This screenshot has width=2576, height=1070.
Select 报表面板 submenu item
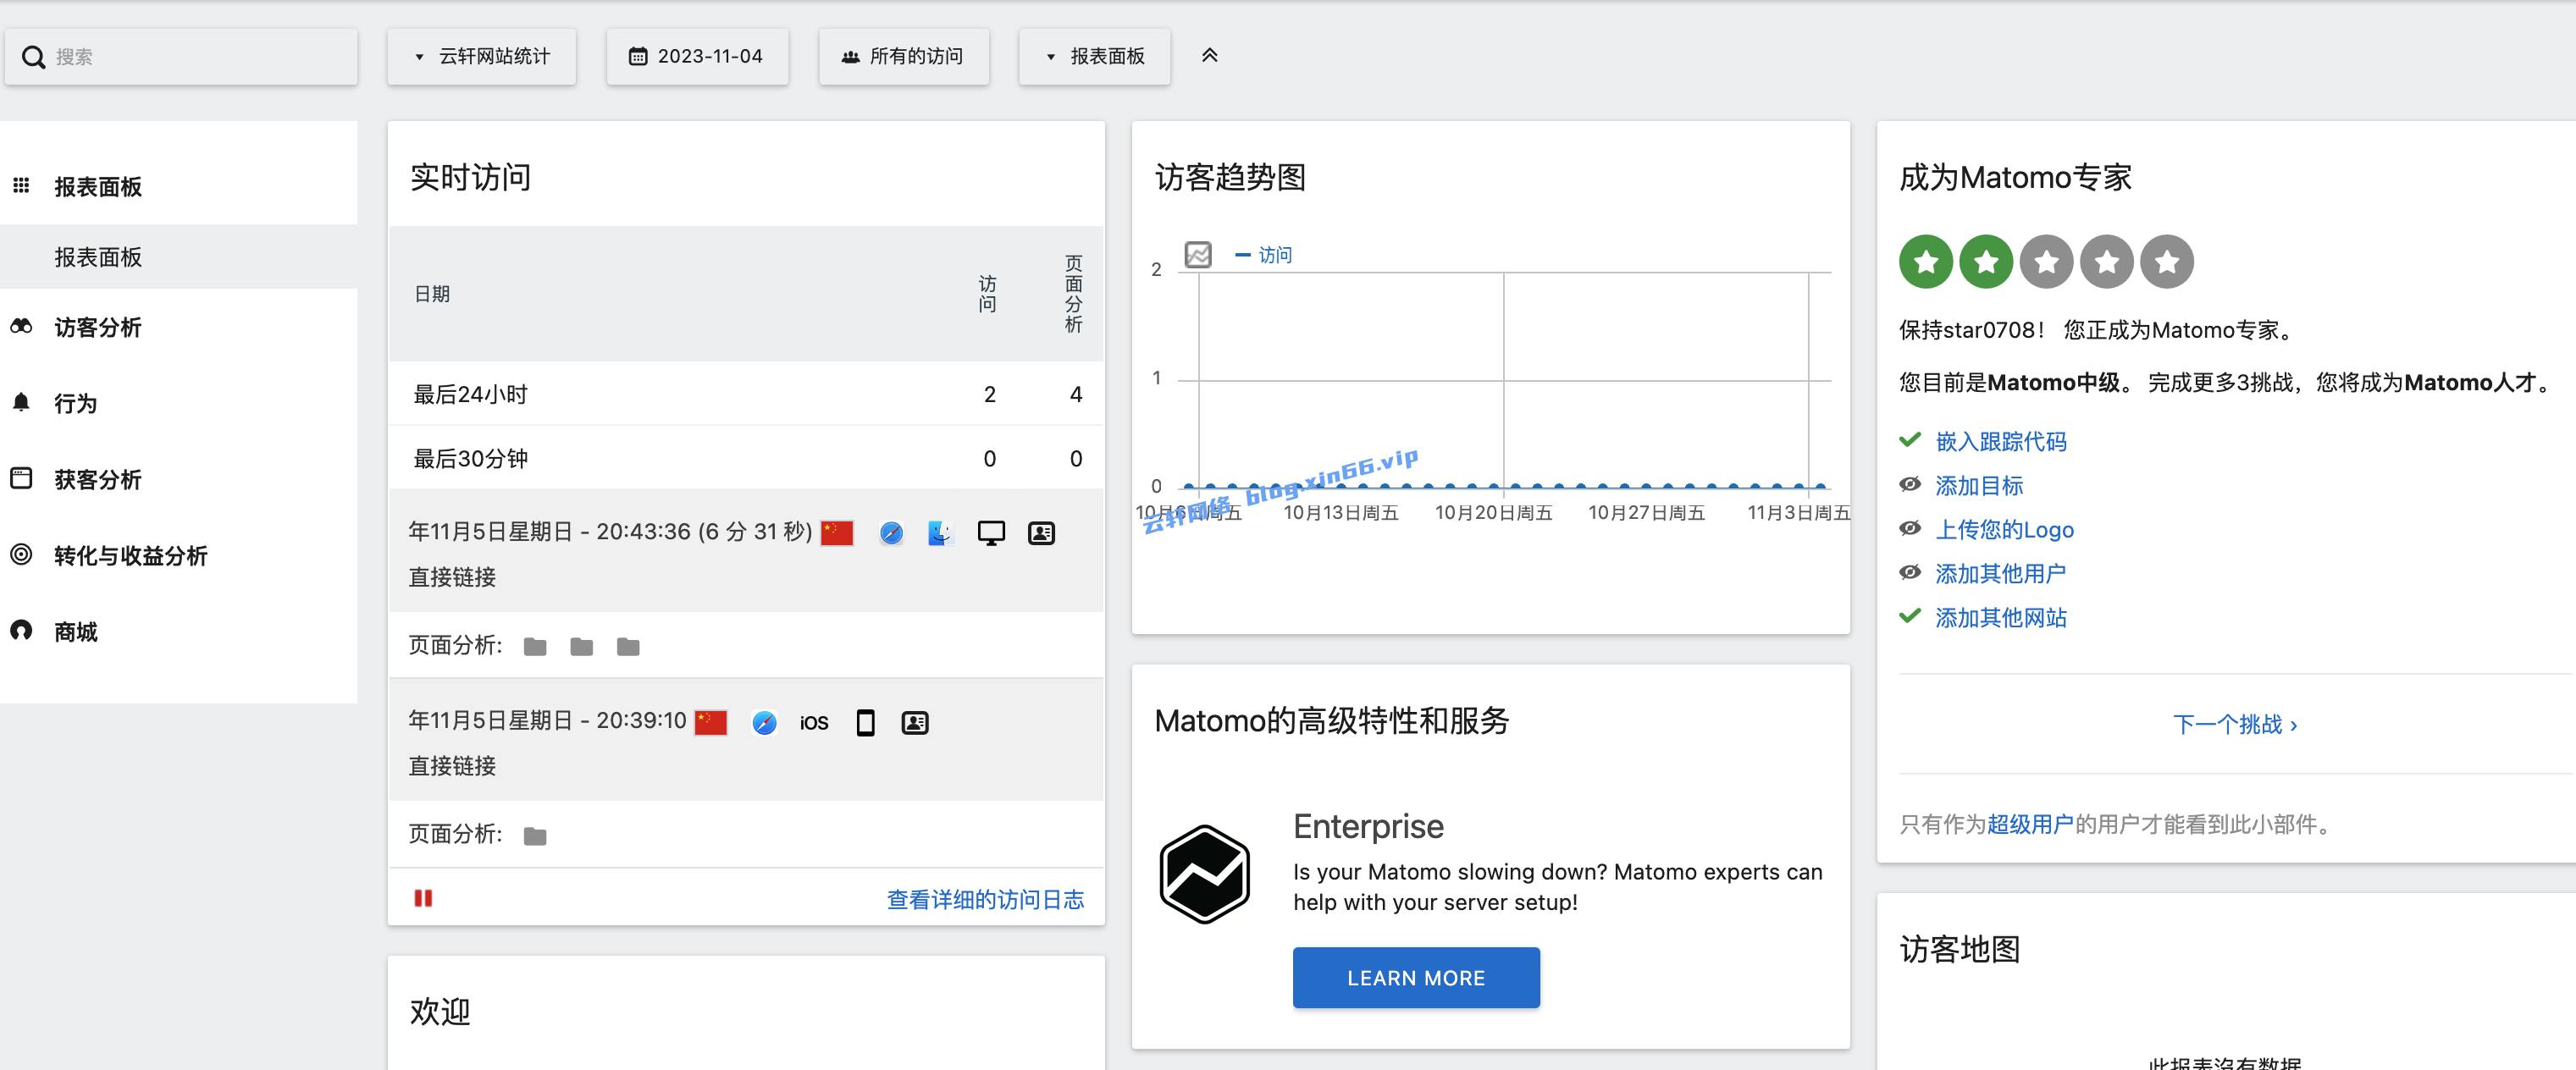[98, 257]
